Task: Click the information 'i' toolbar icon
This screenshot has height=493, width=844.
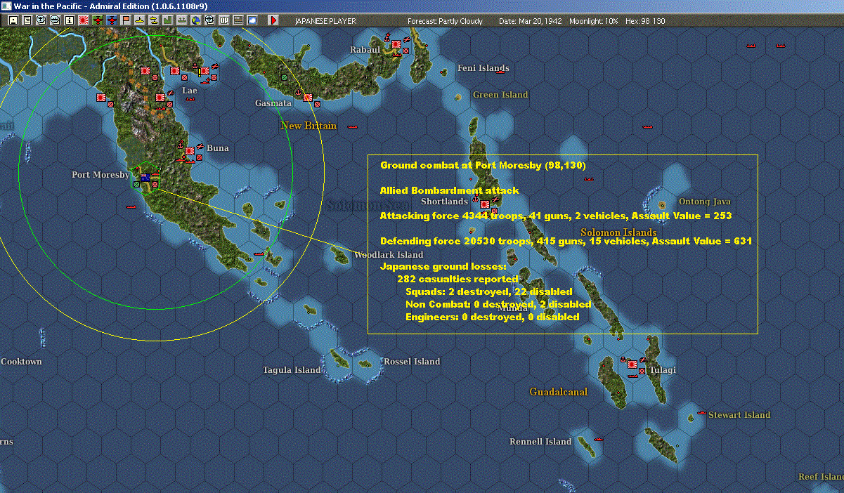Action: point(69,20)
